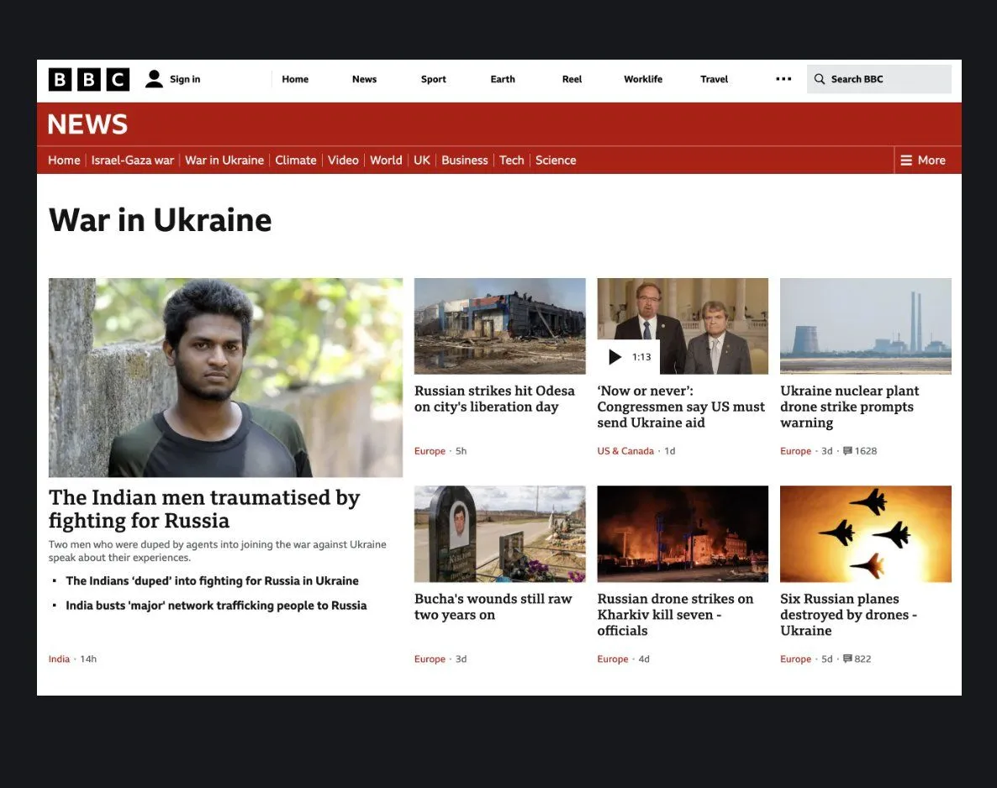Open the Kharkiv fire thumbnail
The image size is (997, 788).
683,533
